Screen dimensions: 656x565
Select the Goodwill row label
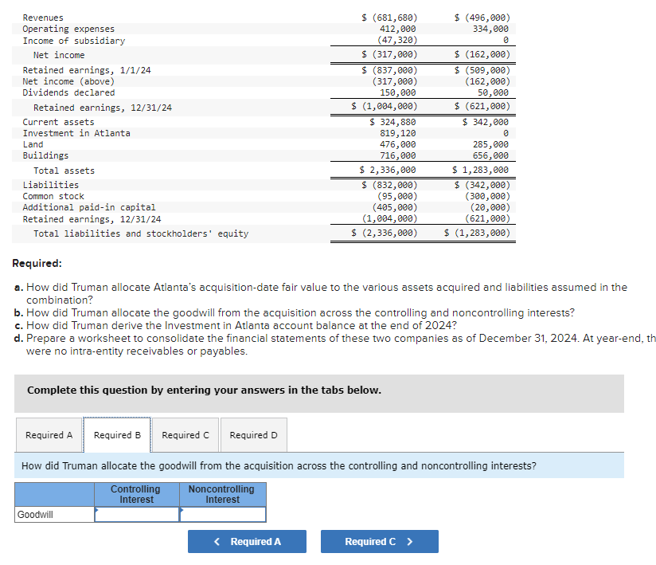tap(34, 514)
